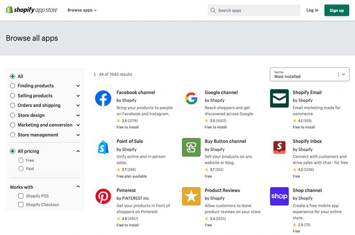Click '1 - 24 of 7642 results' text
355x235 pixels.
pyautogui.click(x=113, y=74)
